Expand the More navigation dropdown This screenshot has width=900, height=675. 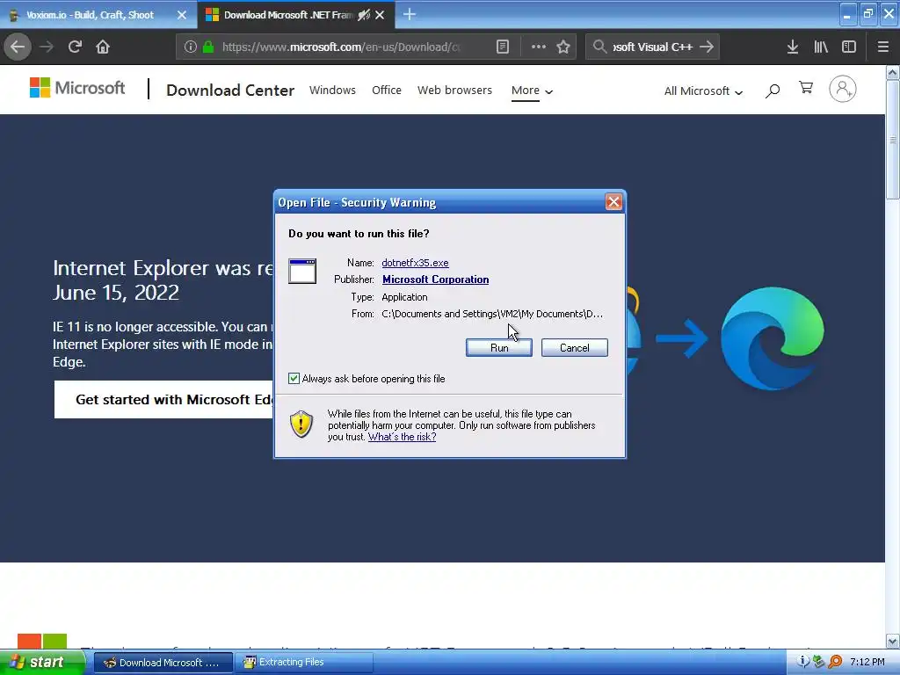point(532,91)
